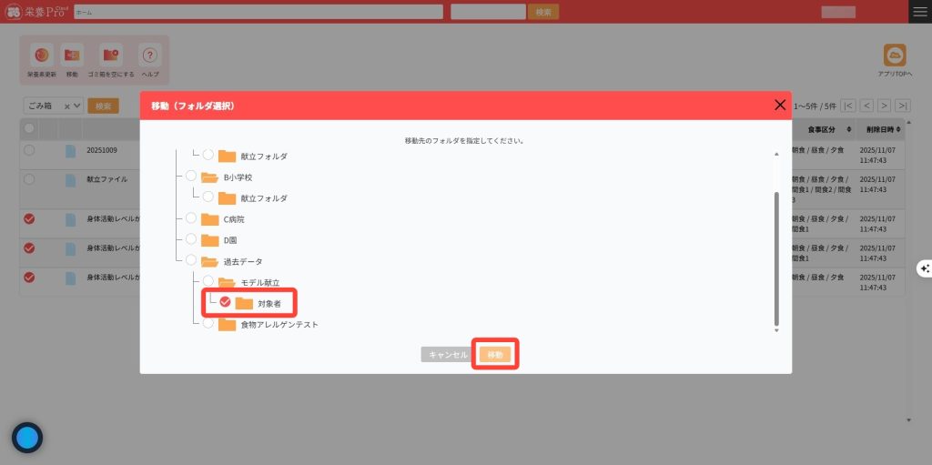
Task: Click the アプリTOPへ cloud icon
Action: pyautogui.click(x=895, y=56)
